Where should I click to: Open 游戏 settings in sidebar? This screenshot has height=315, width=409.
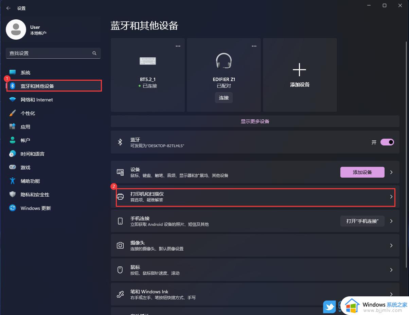coord(53,168)
